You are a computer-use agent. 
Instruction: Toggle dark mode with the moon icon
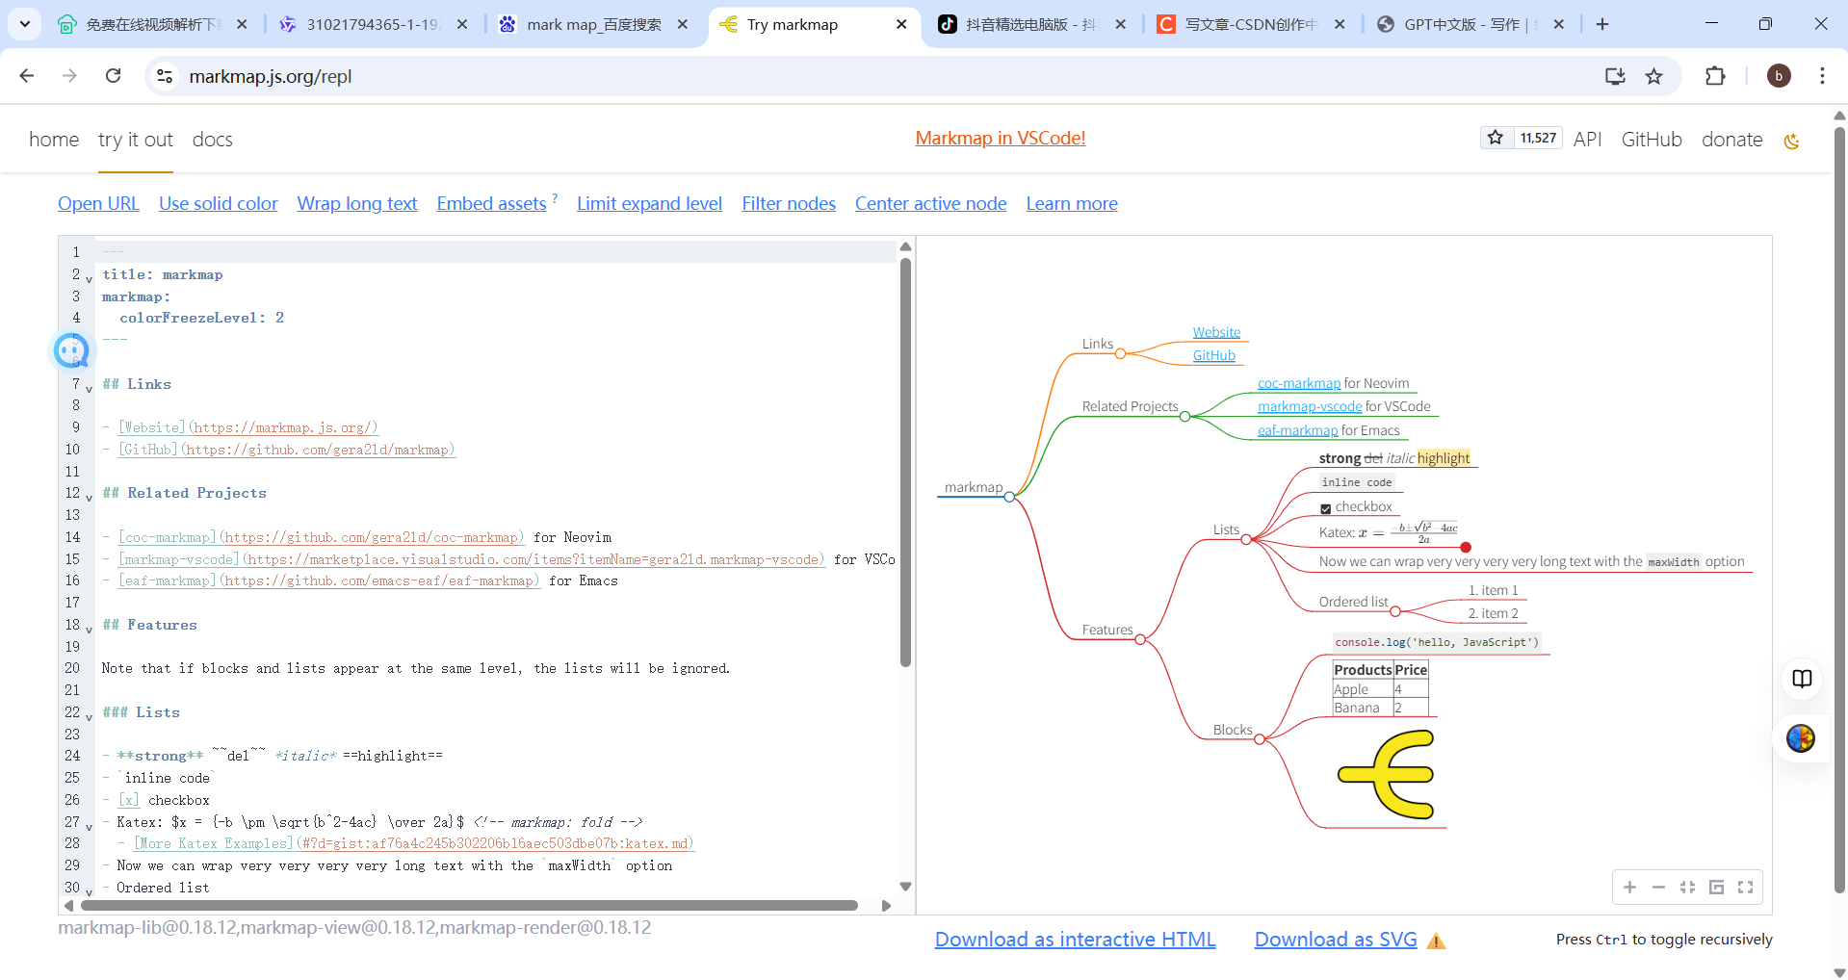(1791, 142)
